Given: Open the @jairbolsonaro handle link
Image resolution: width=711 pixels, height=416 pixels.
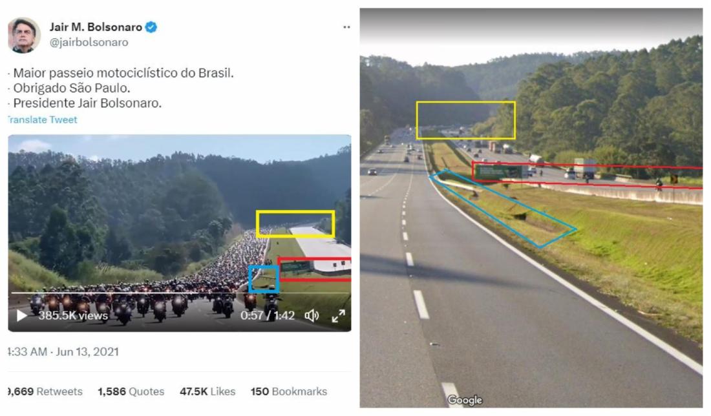Looking at the screenshot, I should pyautogui.click(x=89, y=42).
